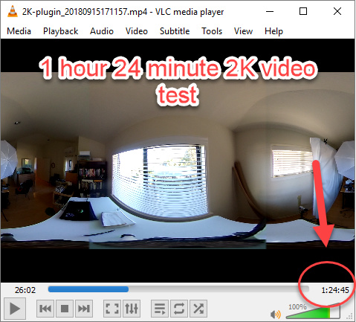
Task: Open the Tools menu
Action: pyautogui.click(x=212, y=31)
